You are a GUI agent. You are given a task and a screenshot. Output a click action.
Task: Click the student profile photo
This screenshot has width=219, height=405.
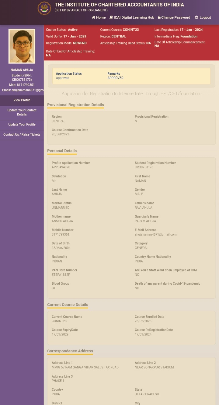point(22,46)
